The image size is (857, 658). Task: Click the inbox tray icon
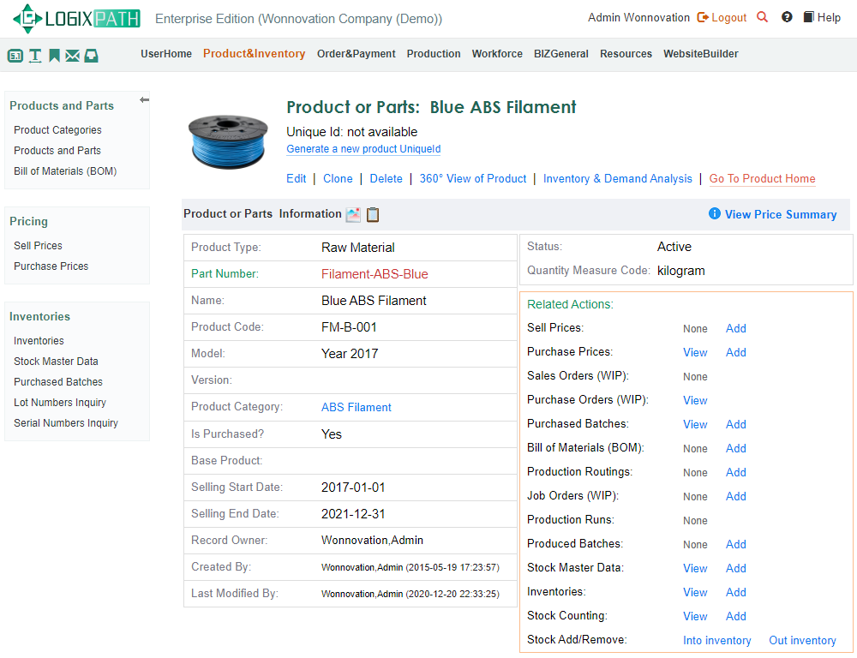click(x=92, y=54)
